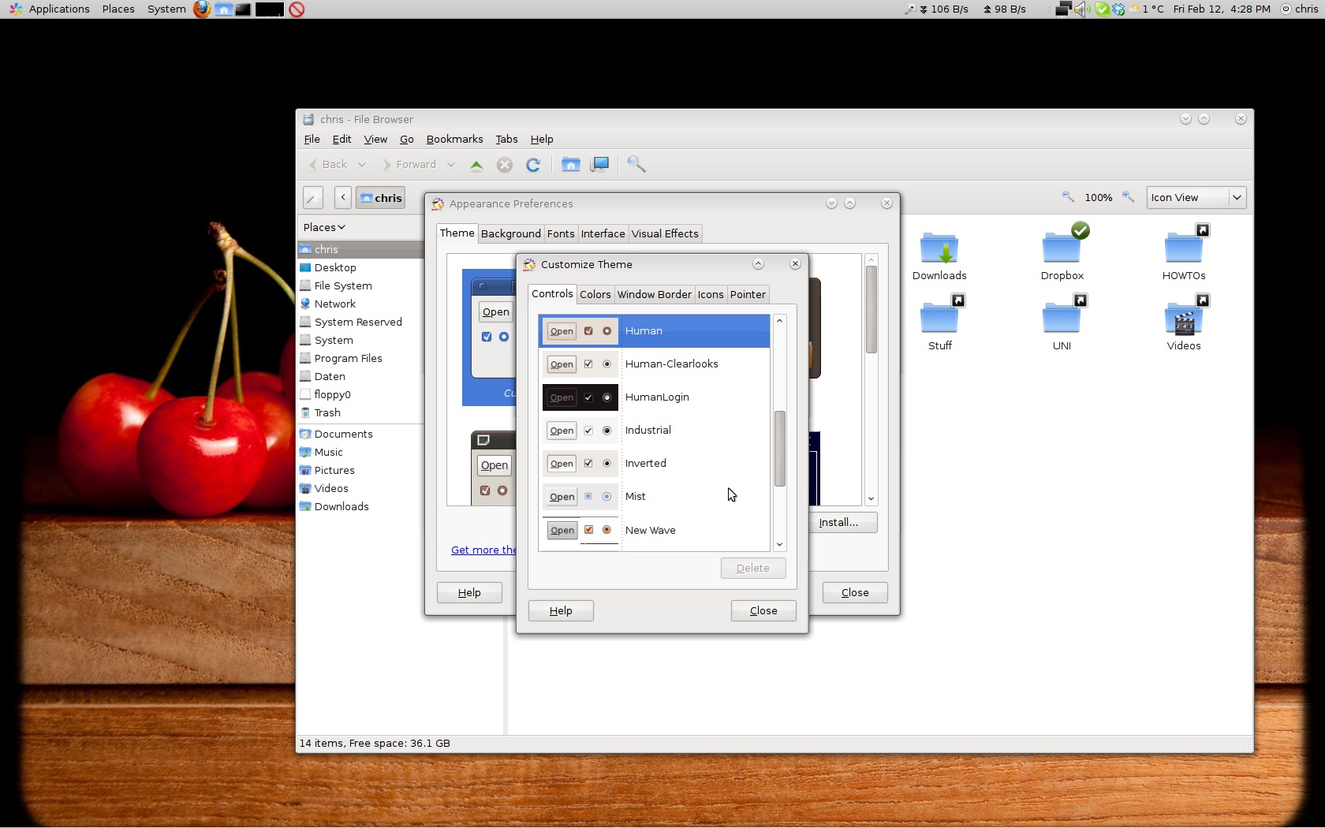Click the blue checkbox in Appearance theme preview
This screenshot has width=1325, height=828.
tap(487, 337)
